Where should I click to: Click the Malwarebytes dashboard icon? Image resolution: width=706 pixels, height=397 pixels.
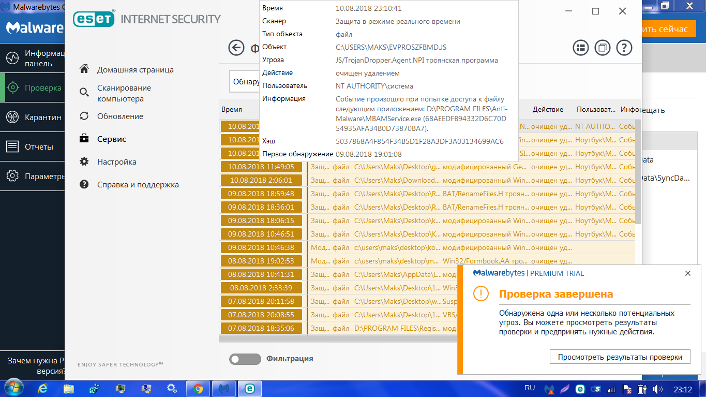pos(12,58)
